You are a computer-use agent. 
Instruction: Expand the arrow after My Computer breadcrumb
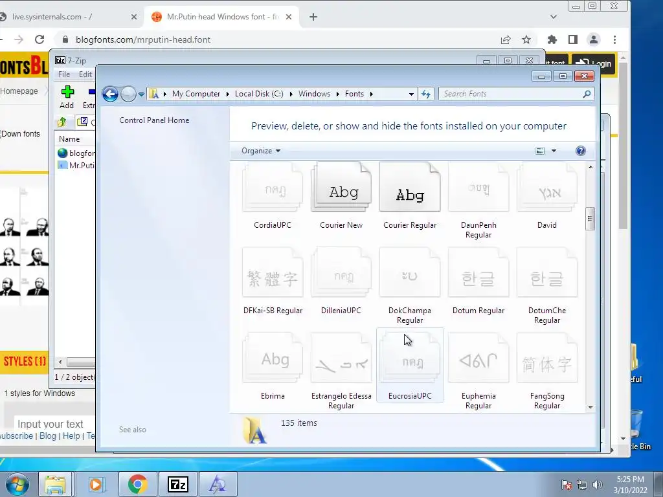pyautogui.click(x=227, y=94)
